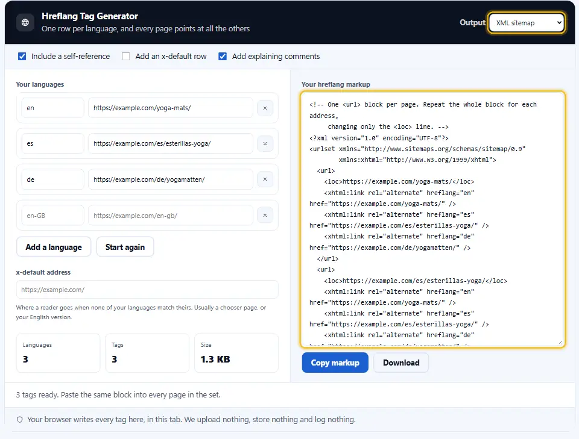Edit the esterillas-yoga URL field
This screenshot has width=579, height=439.
pos(171,143)
